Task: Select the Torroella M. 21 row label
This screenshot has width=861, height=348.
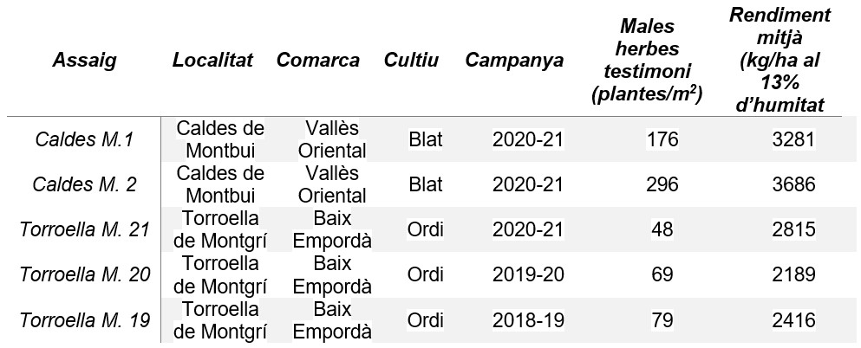Action: [85, 229]
